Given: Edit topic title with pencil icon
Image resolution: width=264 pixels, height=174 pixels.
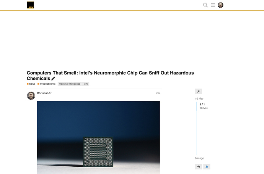Looking at the screenshot, I should pos(53,79).
